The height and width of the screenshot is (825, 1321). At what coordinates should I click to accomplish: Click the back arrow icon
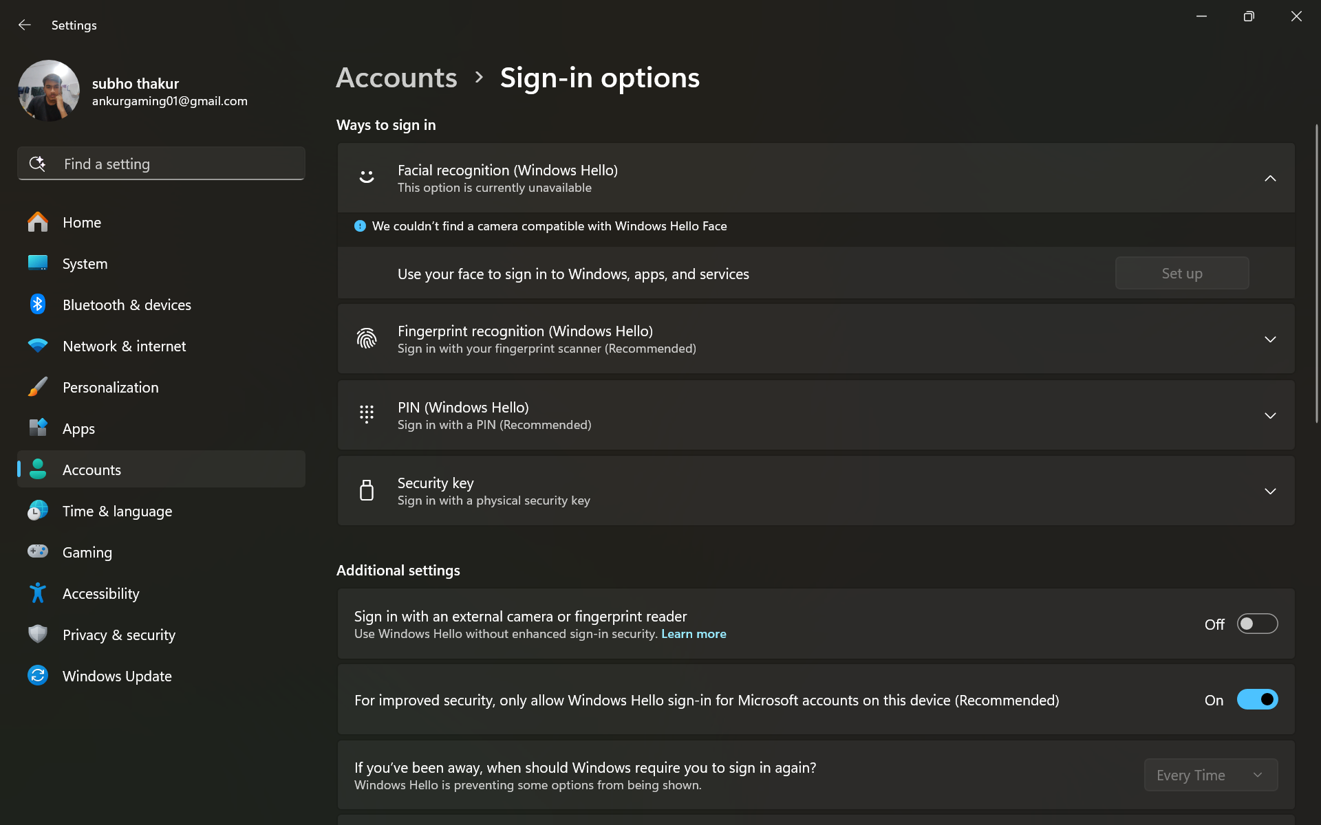25,25
